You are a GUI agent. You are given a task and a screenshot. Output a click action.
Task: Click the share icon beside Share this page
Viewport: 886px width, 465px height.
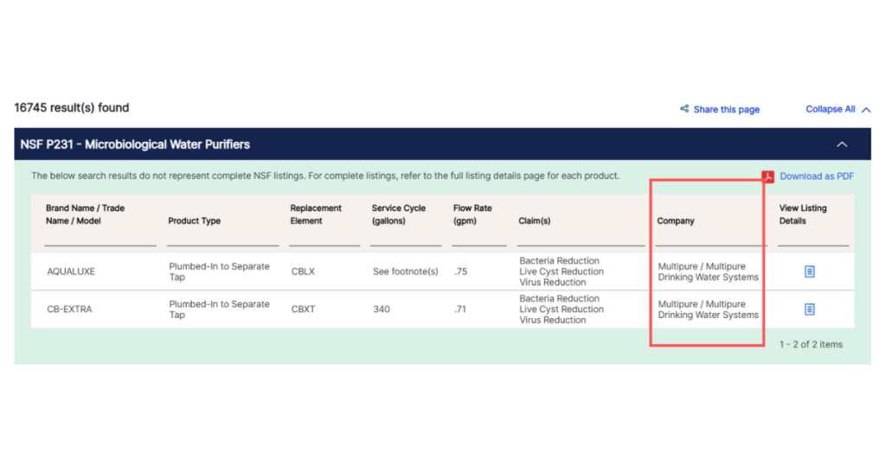coord(684,109)
